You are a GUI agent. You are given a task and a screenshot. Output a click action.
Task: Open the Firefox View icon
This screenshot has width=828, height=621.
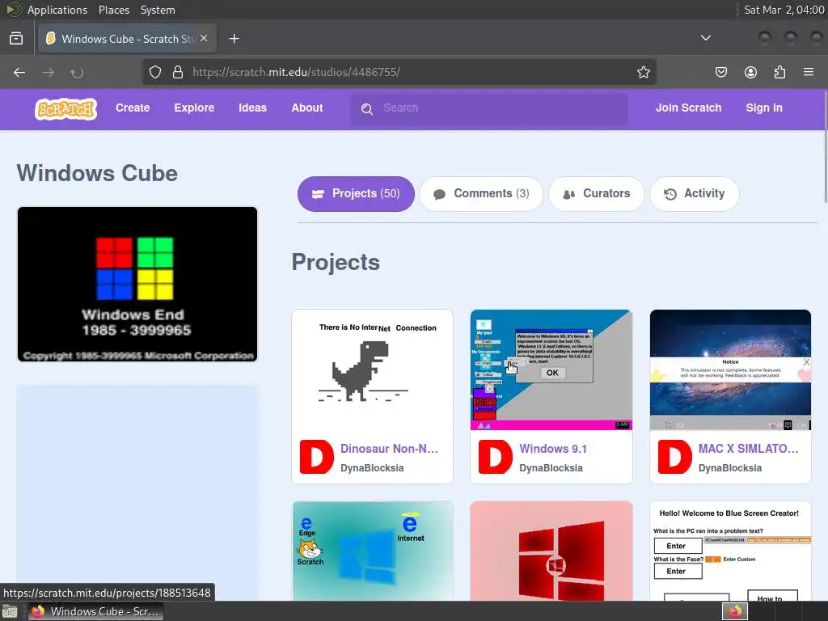[x=16, y=38]
